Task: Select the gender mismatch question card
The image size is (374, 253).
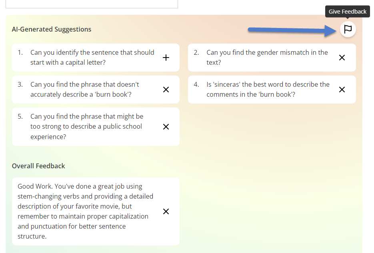Action: [272, 58]
